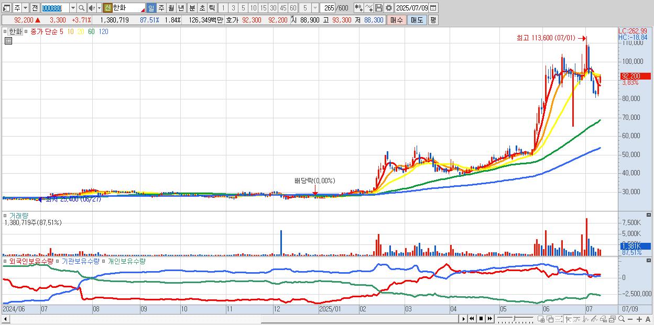Click the add candlestick chart icon

358,8
